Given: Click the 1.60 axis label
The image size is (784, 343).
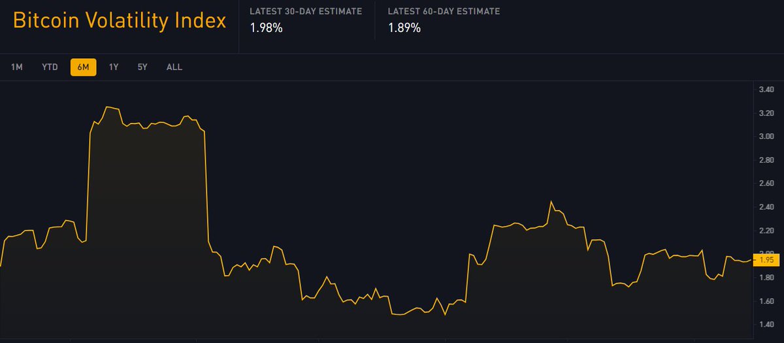Looking at the screenshot, I should pyautogui.click(x=766, y=301).
